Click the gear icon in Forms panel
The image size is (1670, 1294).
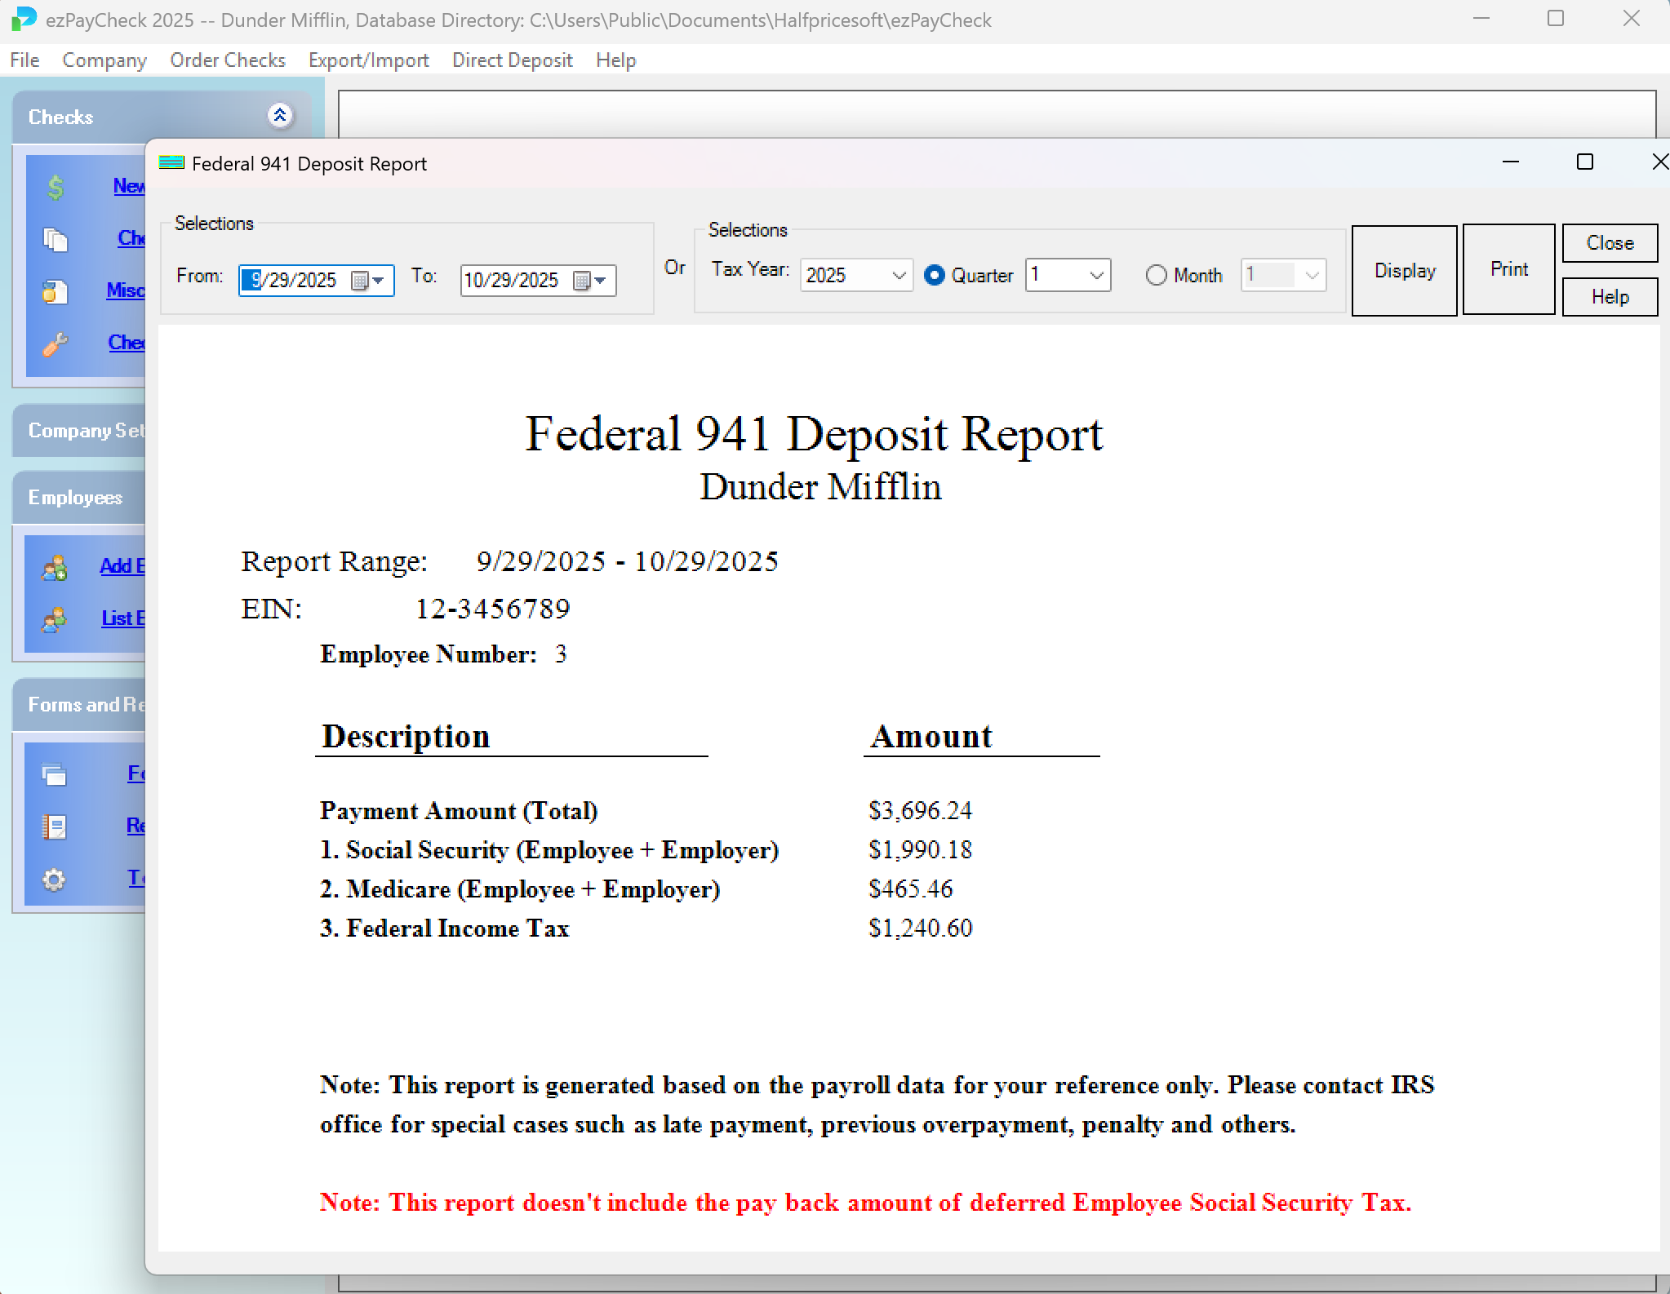coord(55,880)
